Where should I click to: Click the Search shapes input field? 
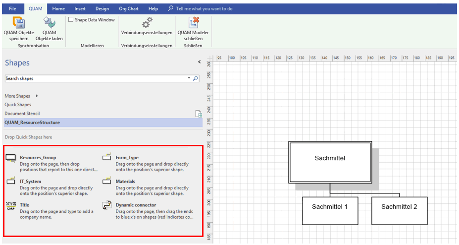94,78
